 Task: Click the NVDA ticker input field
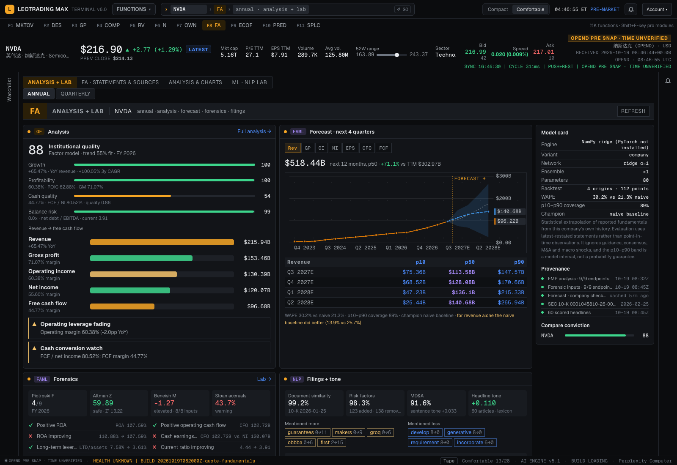tap(189, 9)
